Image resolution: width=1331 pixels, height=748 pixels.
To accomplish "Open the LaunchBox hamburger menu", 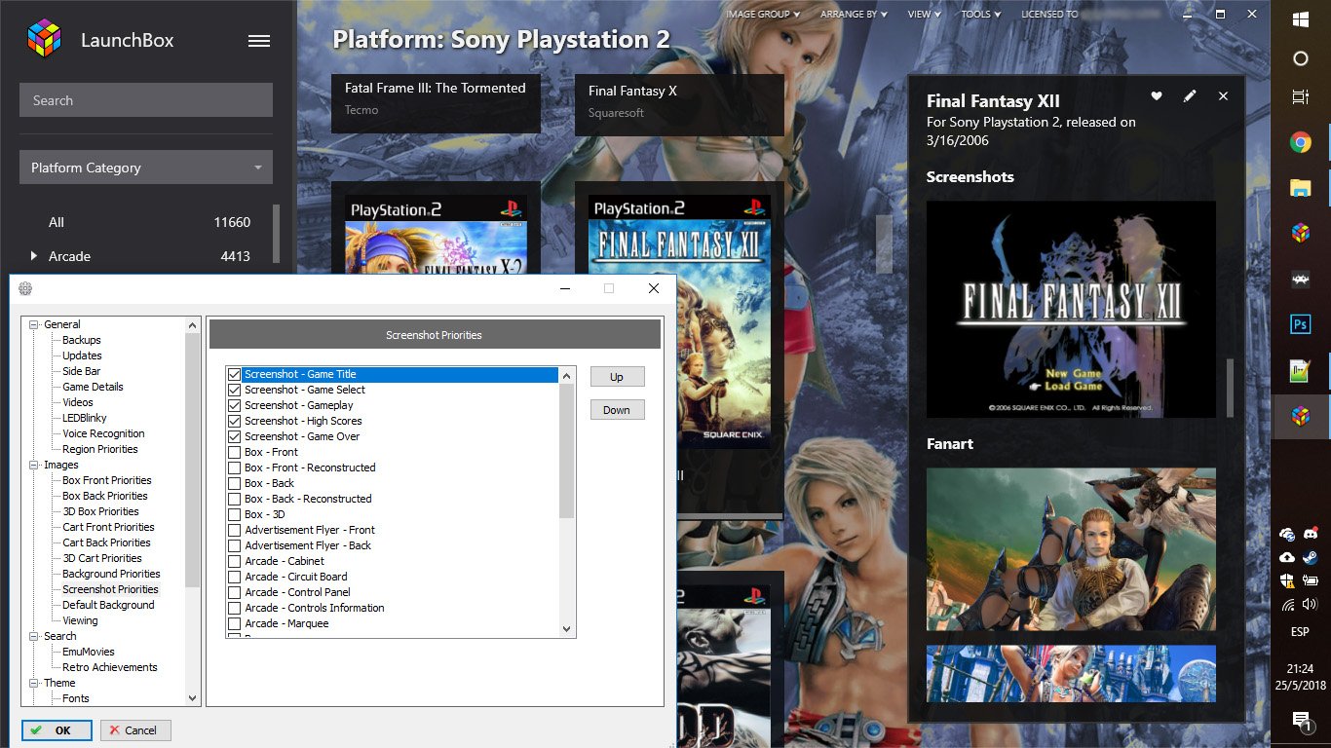I will click(259, 41).
